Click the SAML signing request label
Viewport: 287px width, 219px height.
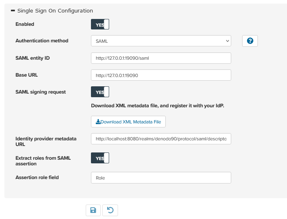[x=41, y=92]
